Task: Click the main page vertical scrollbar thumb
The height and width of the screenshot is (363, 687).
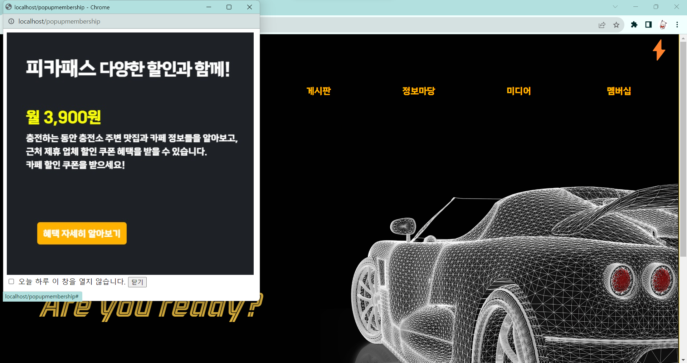Action: (683, 149)
